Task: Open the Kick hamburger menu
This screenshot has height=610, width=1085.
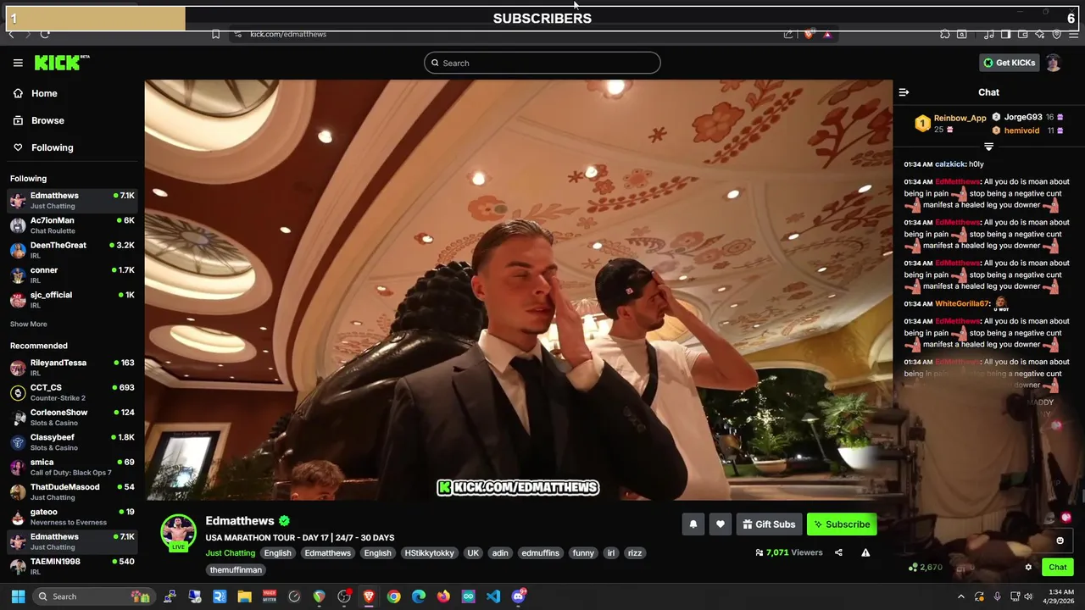Action: click(18, 63)
